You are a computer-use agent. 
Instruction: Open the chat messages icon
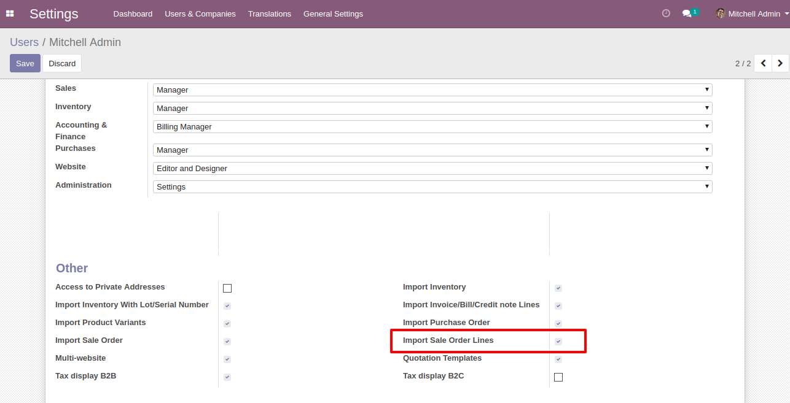click(x=687, y=13)
